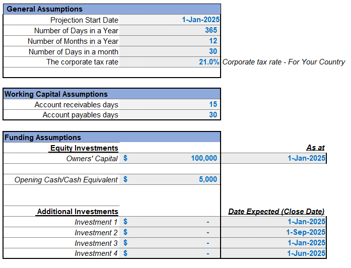Click the Investment 4 close date 1-Jun-2025
The width and height of the screenshot is (351, 268).
point(273,253)
